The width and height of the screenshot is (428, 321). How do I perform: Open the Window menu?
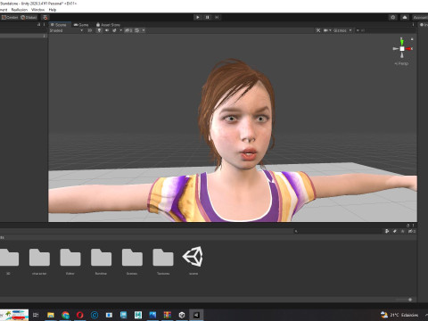click(x=37, y=10)
